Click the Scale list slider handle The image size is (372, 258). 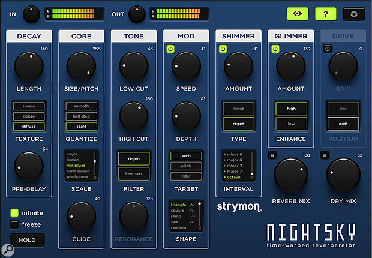tap(95, 161)
